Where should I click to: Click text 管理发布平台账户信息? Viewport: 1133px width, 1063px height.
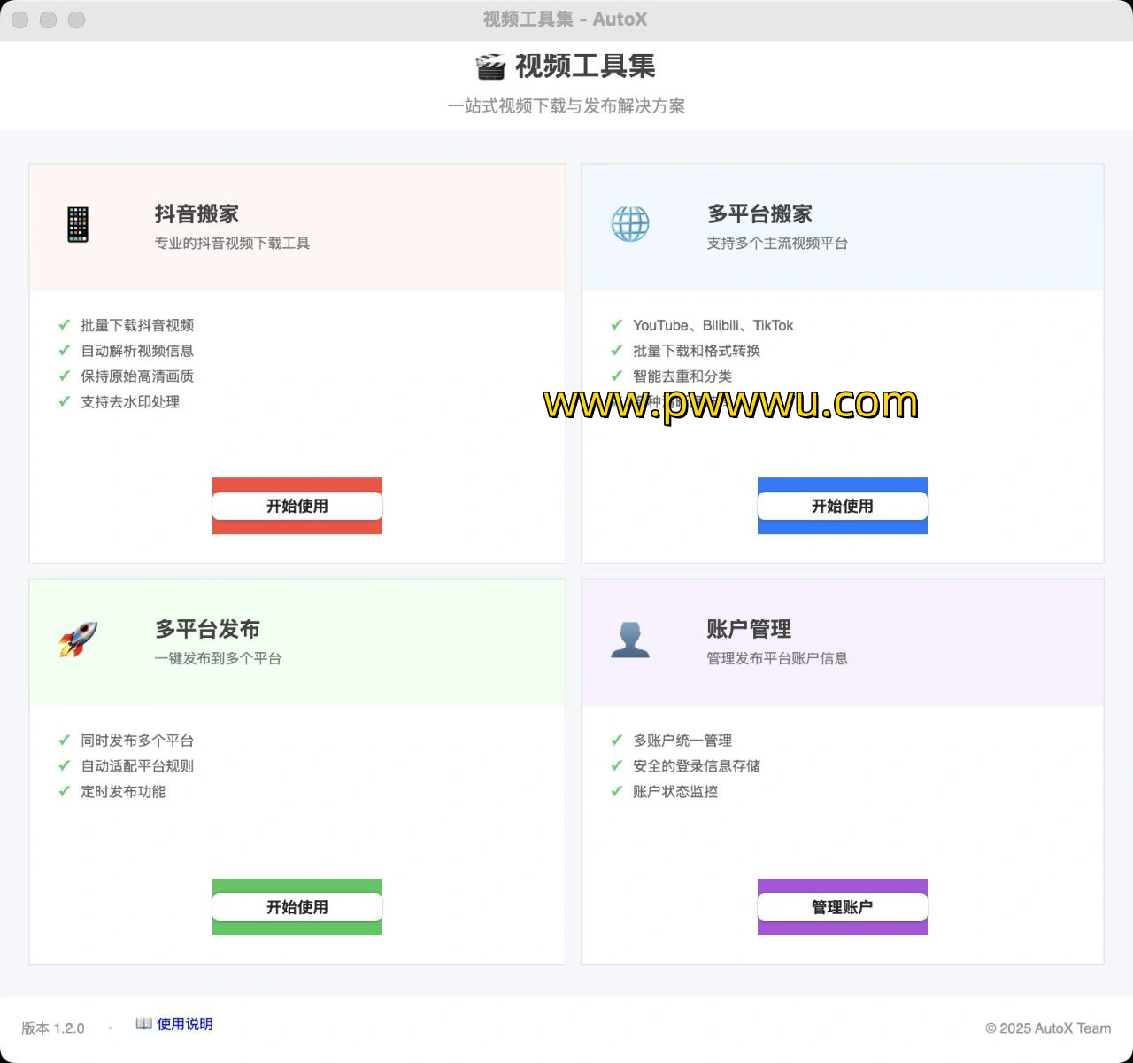[777, 658]
